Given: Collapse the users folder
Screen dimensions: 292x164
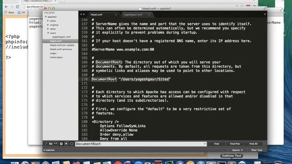Looking at the screenshot, I should 48,33.
